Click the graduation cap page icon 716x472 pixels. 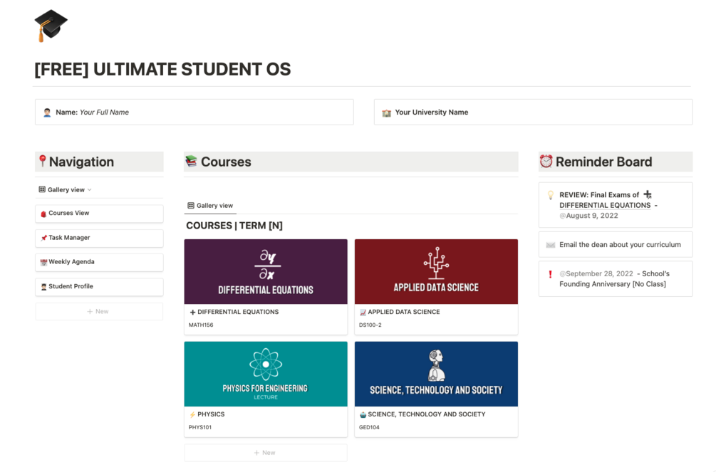pyautogui.click(x=51, y=26)
